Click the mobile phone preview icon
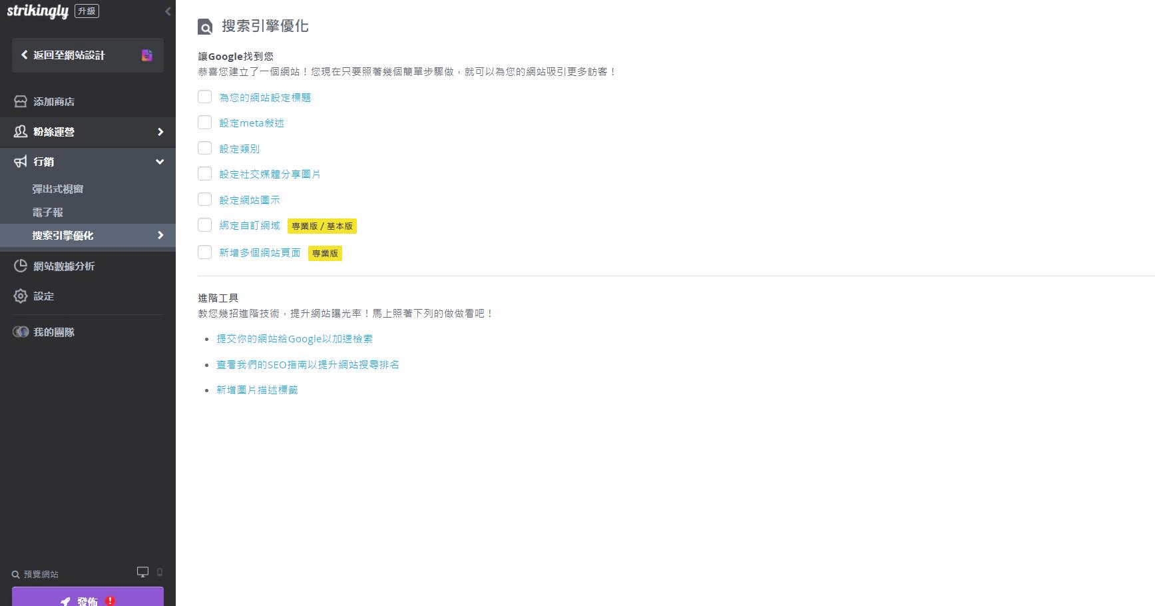Image resolution: width=1155 pixels, height=606 pixels. pyautogui.click(x=158, y=572)
